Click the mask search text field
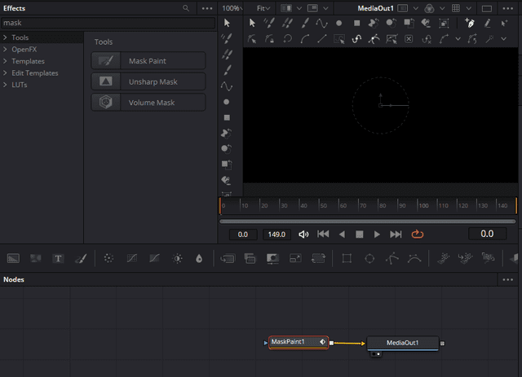The width and height of the screenshot is (522, 377). click(108, 23)
